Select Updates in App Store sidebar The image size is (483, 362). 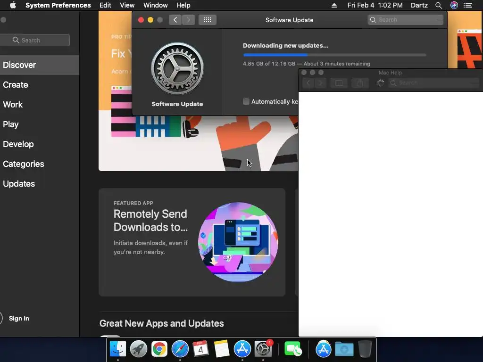[x=40, y=184]
